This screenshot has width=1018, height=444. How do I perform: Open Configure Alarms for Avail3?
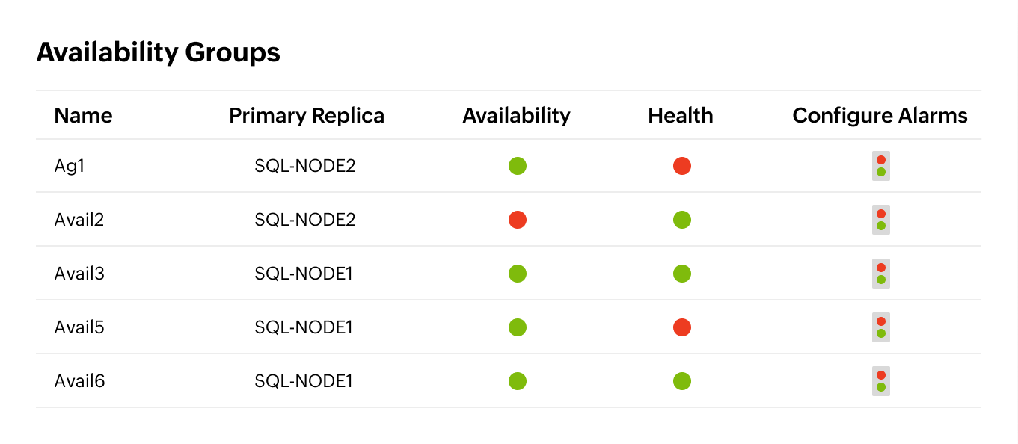pyautogui.click(x=880, y=274)
